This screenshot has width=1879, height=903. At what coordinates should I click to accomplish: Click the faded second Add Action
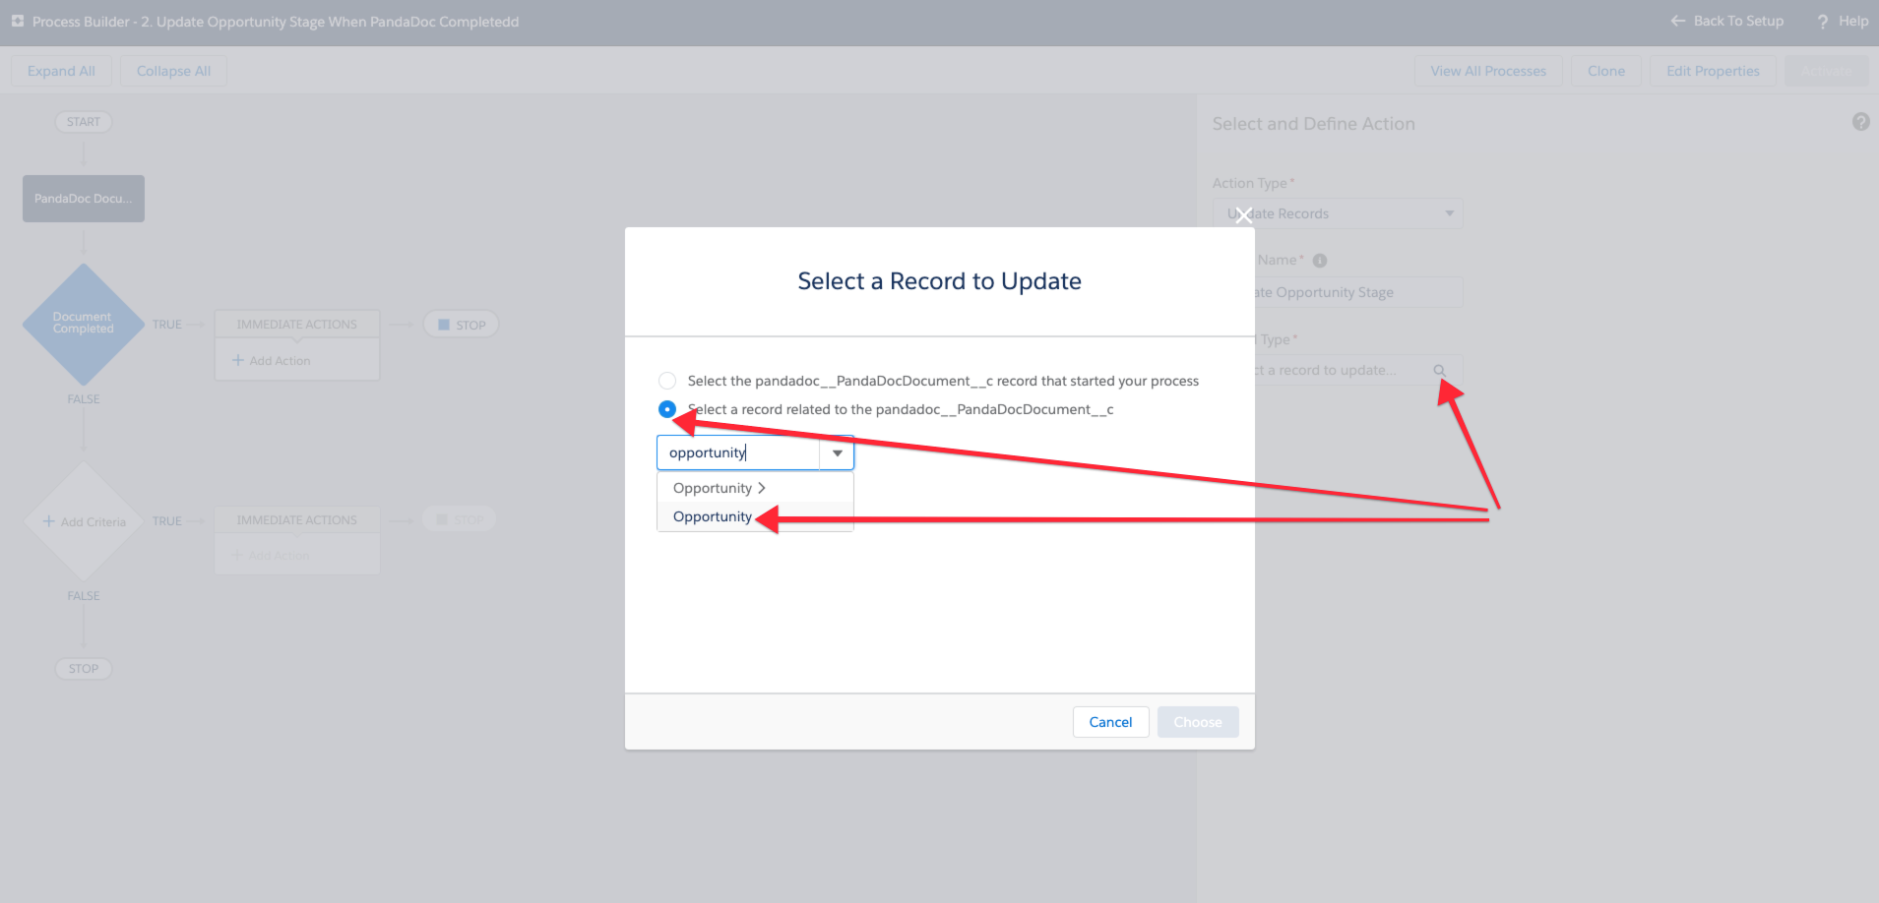271,556
